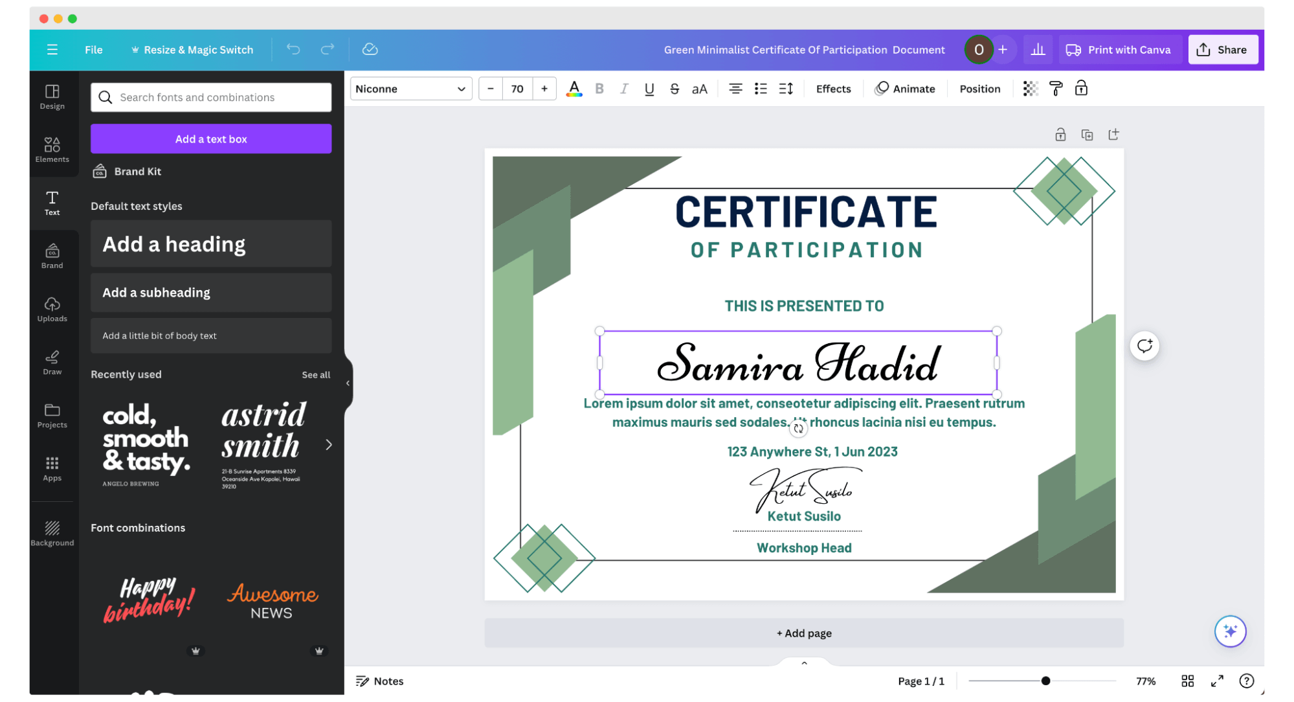The height and width of the screenshot is (702, 1294).
Task: Open the Effects panel
Action: pyautogui.click(x=833, y=89)
